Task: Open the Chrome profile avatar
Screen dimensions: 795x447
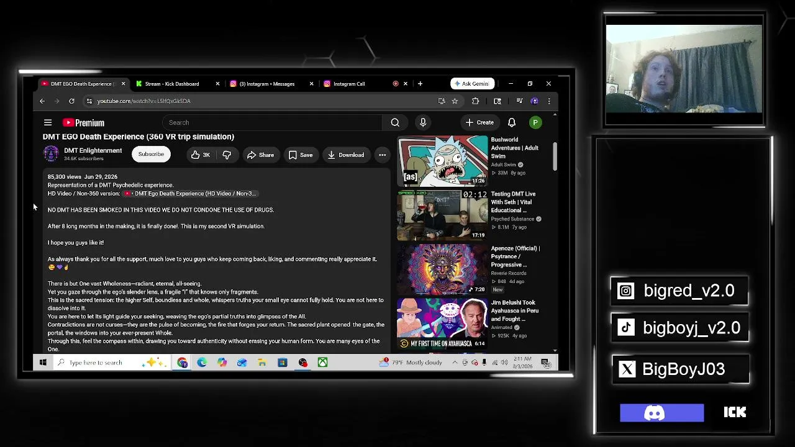Action: point(534,101)
